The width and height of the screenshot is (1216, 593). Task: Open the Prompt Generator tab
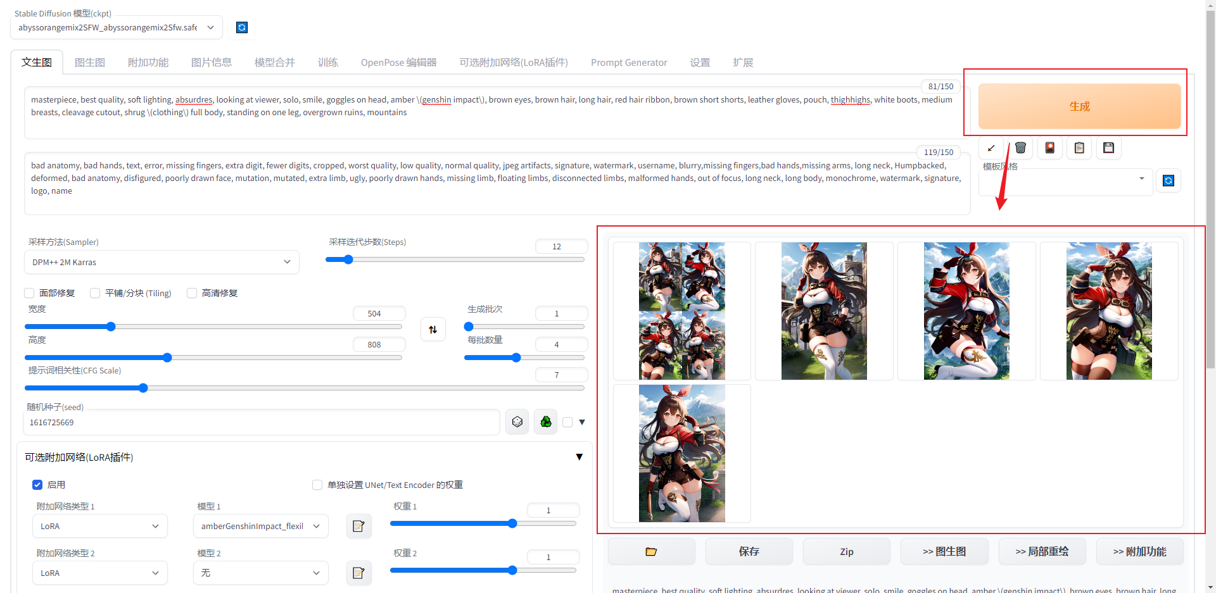click(x=629, y=63)
